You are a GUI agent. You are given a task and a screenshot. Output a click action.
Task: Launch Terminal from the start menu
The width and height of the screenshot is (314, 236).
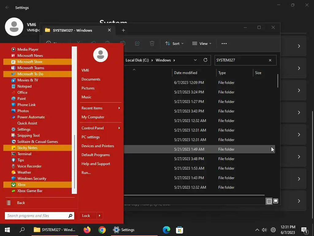[37, 154]
